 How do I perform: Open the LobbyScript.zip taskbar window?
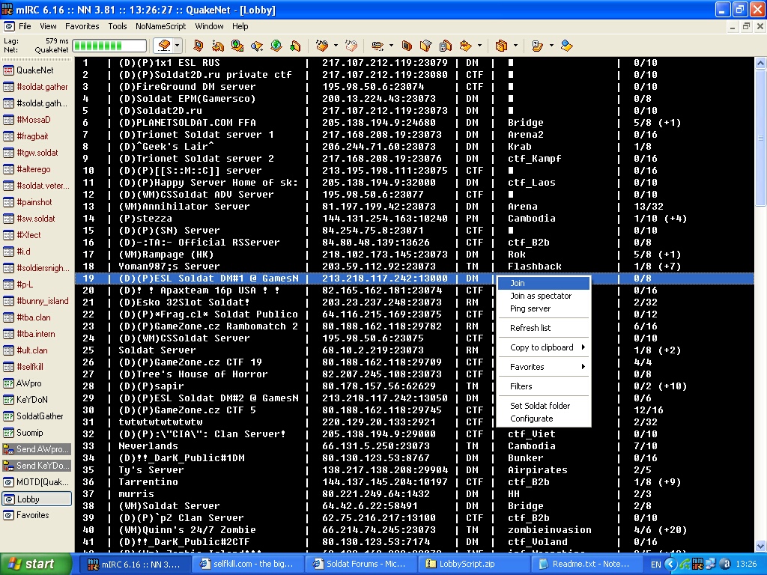coord(473,565)
